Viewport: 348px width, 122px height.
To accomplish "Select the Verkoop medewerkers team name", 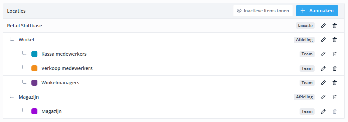I will [x=67, y=68].
